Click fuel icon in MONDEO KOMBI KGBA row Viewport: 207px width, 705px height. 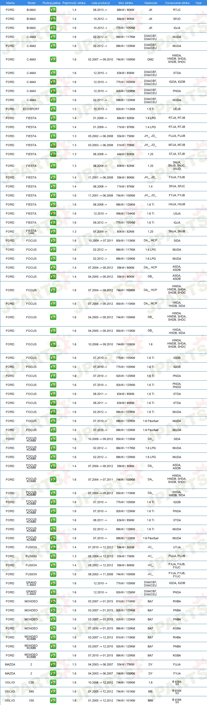tap(53, 655)
